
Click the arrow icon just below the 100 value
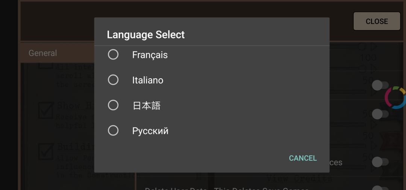pyautogui.click(x=374, y=68)
